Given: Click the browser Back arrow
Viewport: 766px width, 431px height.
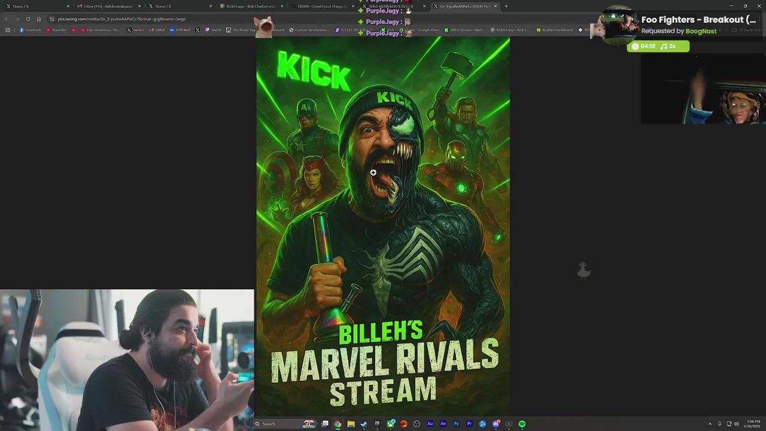Looking at the screenshot, I should (7, 19).
